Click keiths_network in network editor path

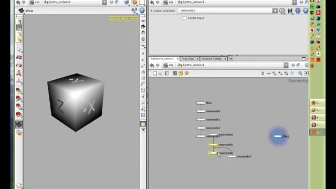pyautogui.click(x=191, y=65)
